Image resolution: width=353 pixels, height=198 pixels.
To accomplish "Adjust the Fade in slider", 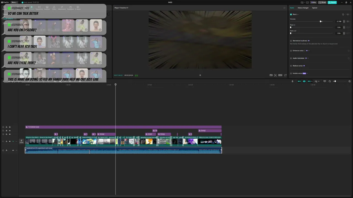I will [x=291, y=27].
